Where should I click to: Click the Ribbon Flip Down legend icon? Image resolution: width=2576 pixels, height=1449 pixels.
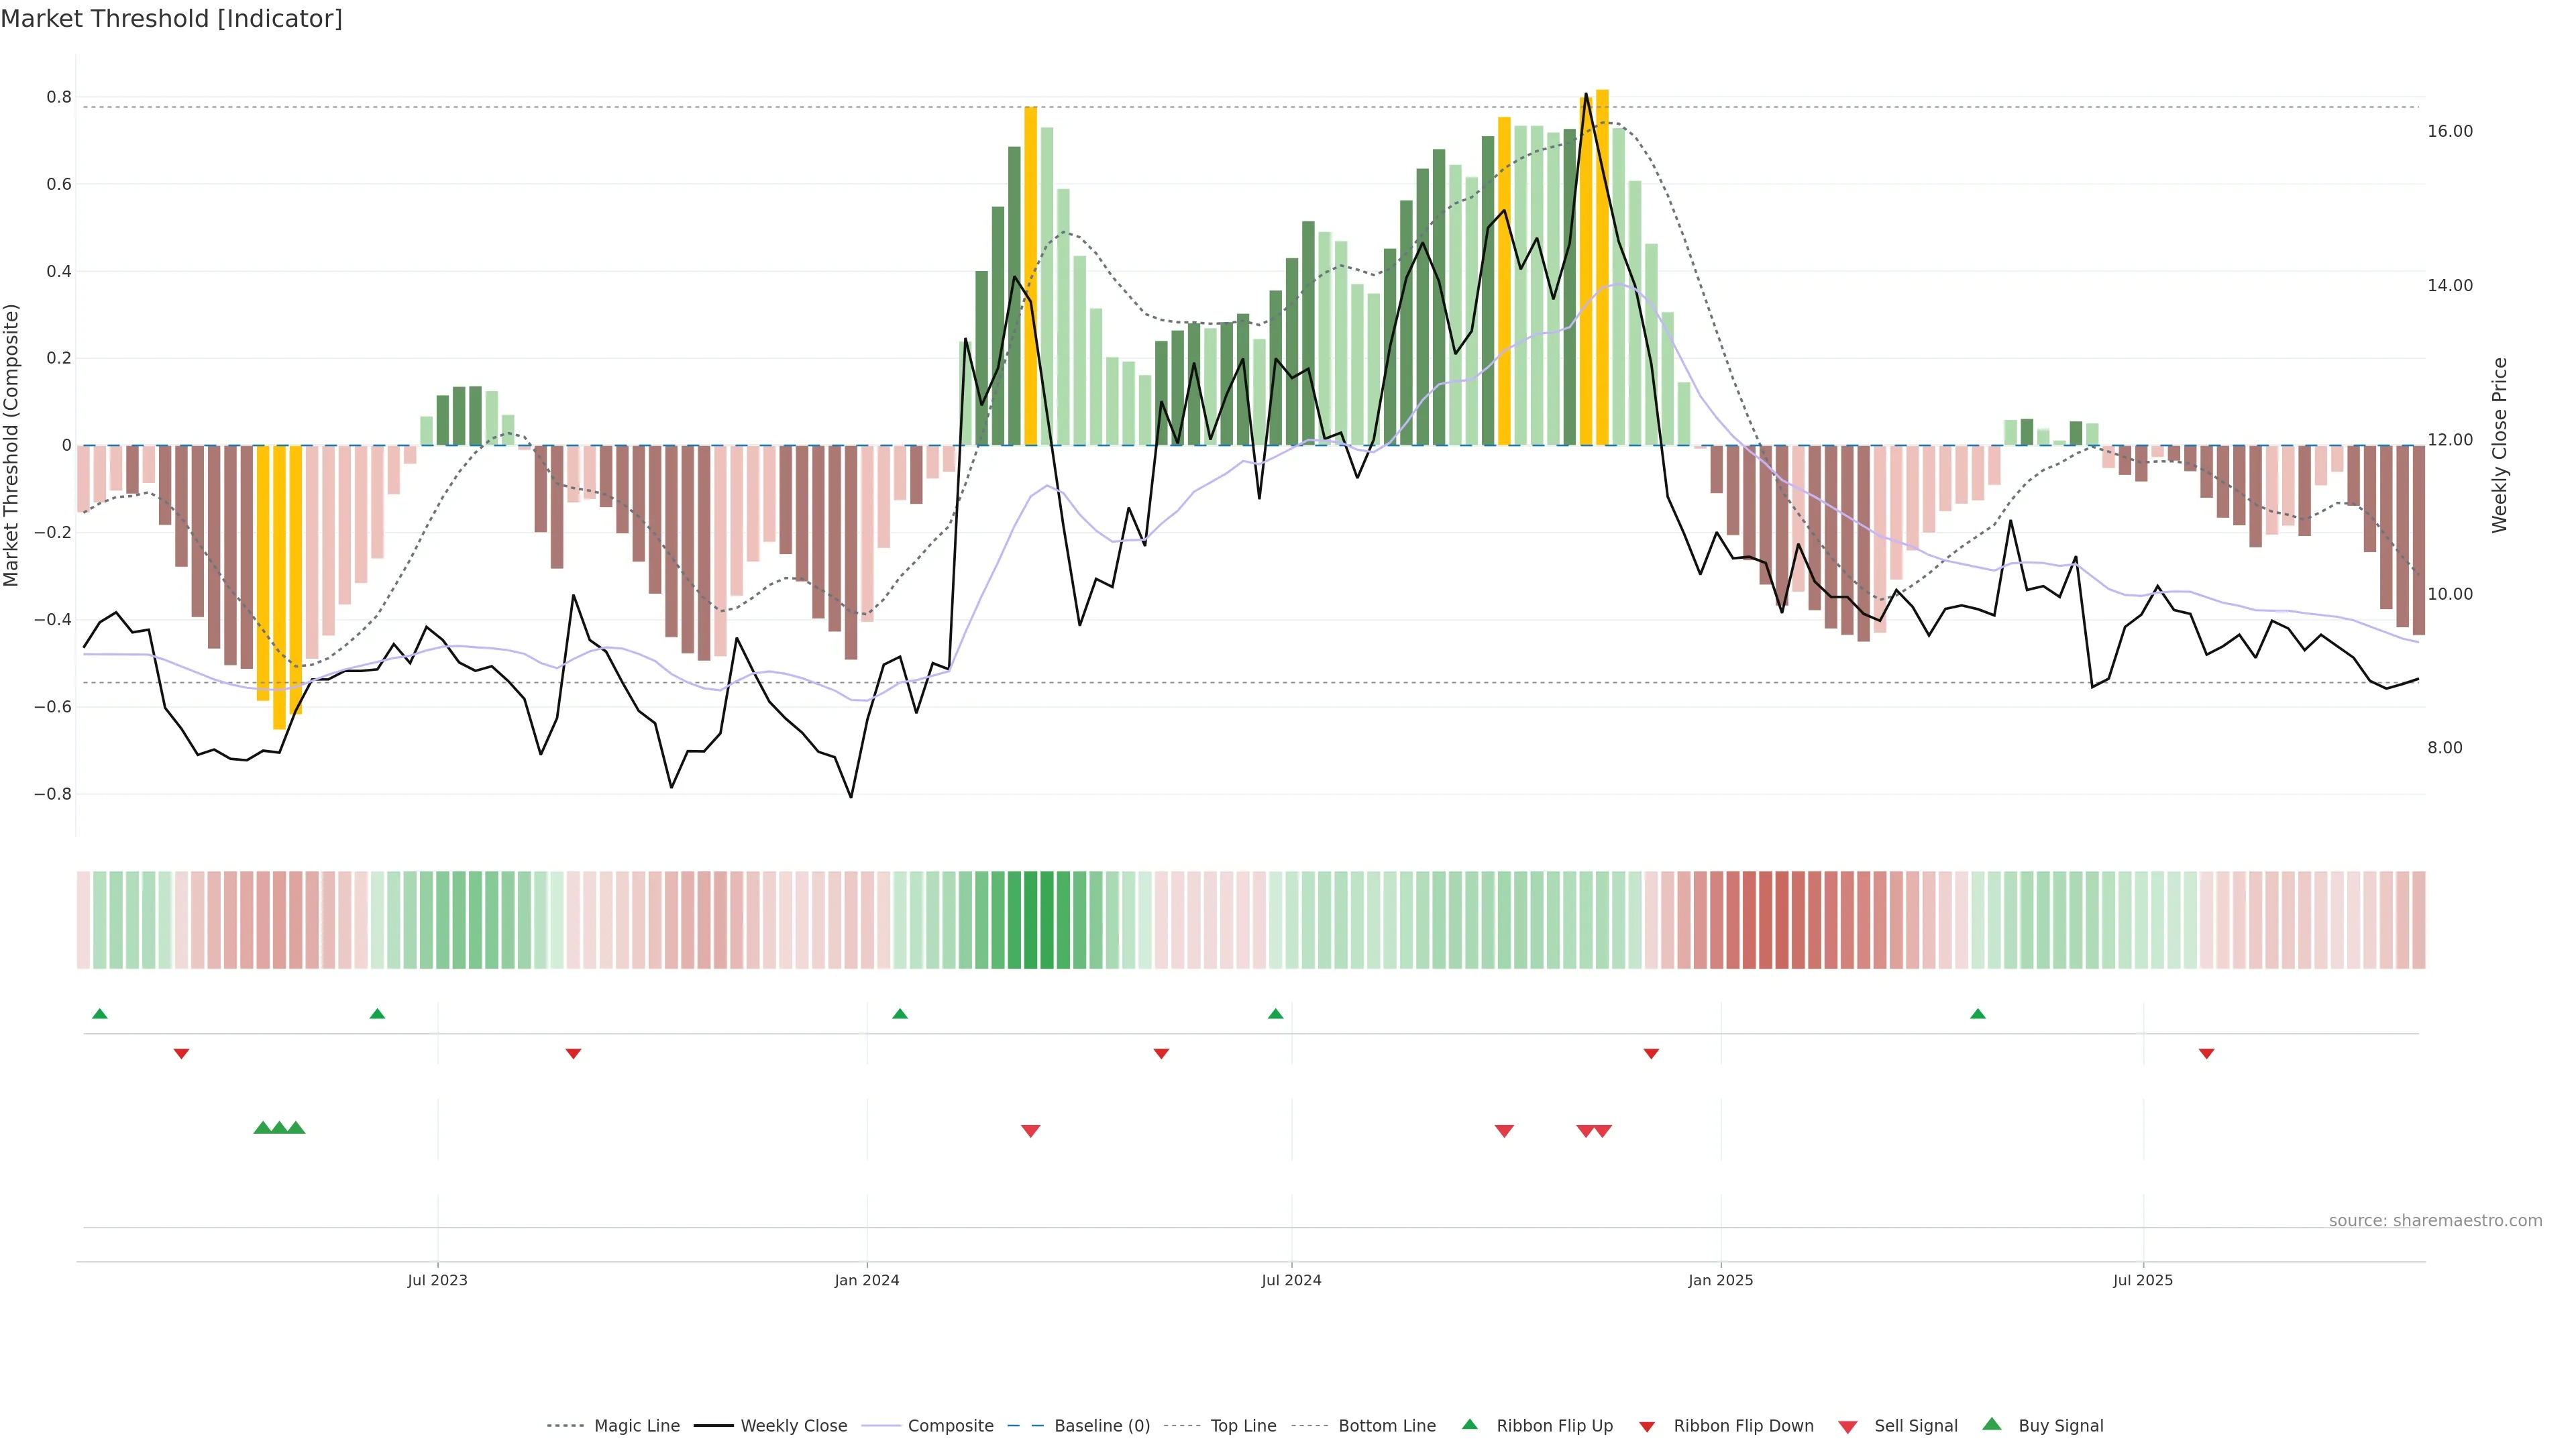coord(1647,1426)
